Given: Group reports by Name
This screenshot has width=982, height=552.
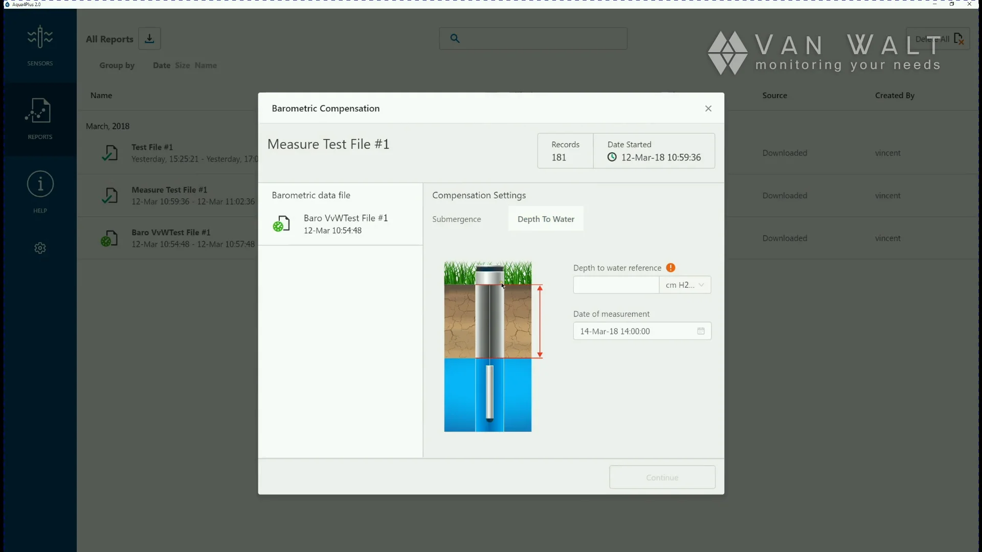Looking at the screenshot, I should 206,65.
